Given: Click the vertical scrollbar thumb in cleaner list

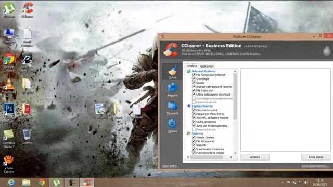Looking at the screenshot, I should click(x=235, y=97).
